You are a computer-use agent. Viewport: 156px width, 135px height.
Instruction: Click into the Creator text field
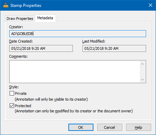[x=78, y=34]
